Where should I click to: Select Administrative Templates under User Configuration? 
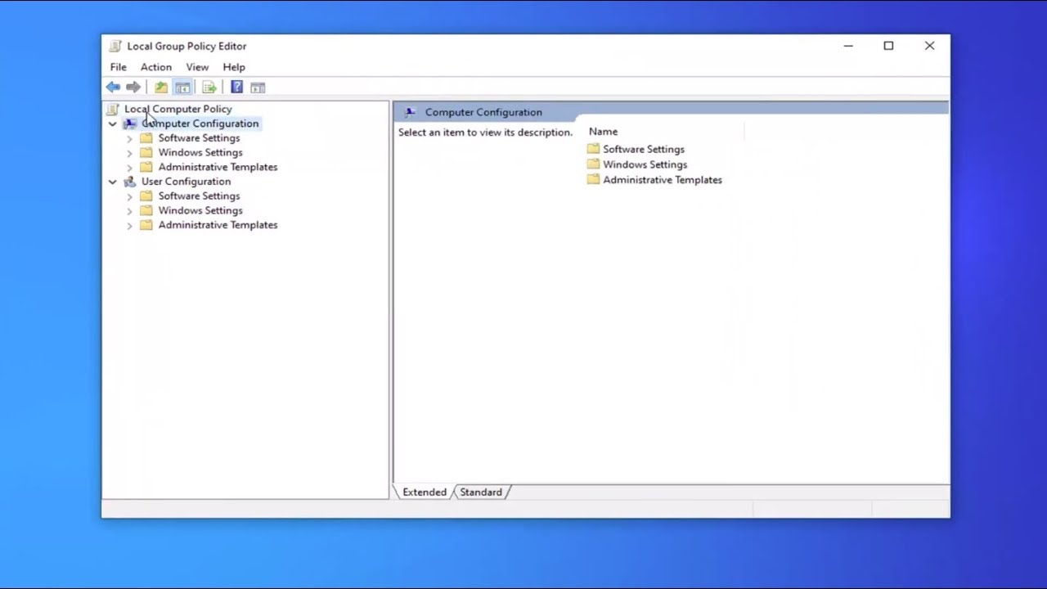218,225
